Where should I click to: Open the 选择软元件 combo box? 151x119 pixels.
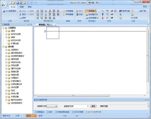pos(52,106)
